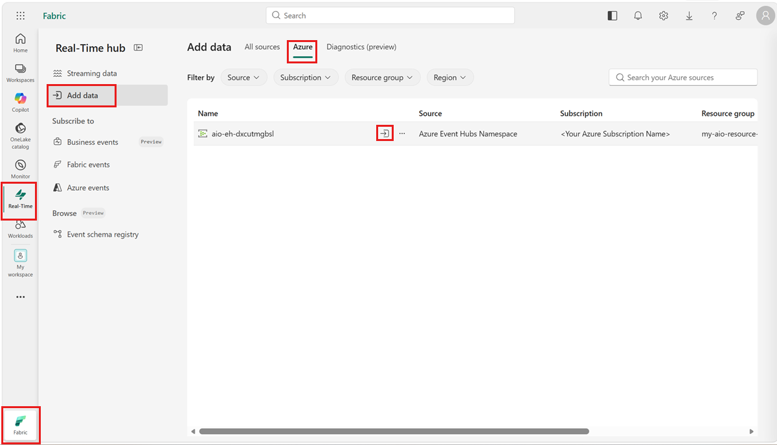Open help question mark
Image resolution: width=777 pixels, height=445 pixels.
click(x=715, y=16)
